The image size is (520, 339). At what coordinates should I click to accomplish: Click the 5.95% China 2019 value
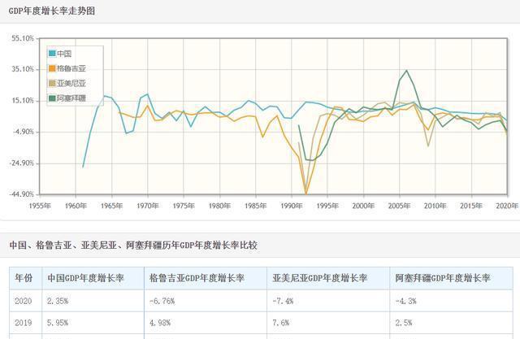point(58,323)
